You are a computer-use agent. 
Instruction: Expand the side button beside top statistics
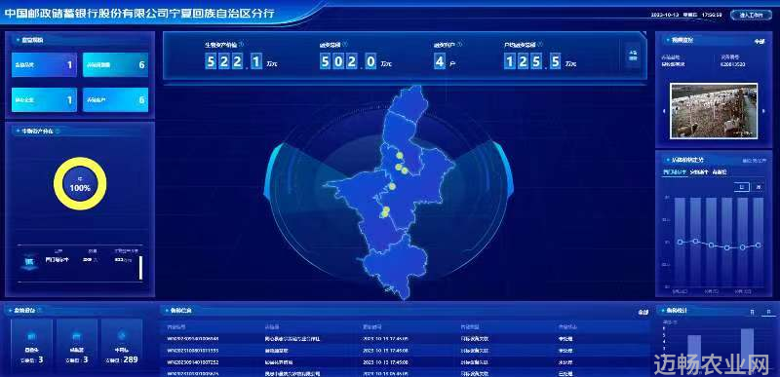[x=633, y=56]
